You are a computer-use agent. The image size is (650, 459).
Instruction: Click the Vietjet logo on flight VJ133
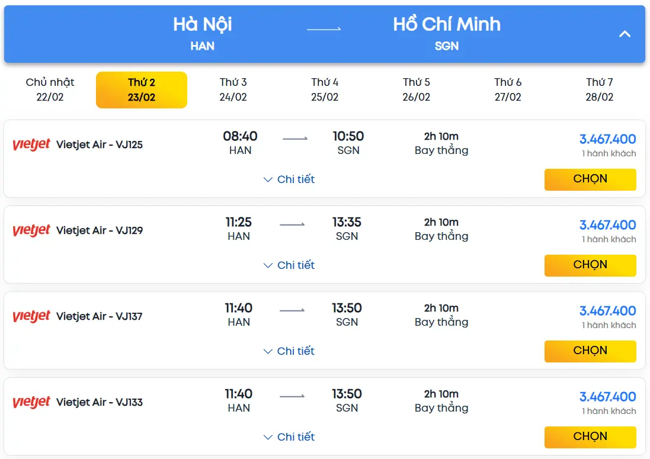coord(31,402)
